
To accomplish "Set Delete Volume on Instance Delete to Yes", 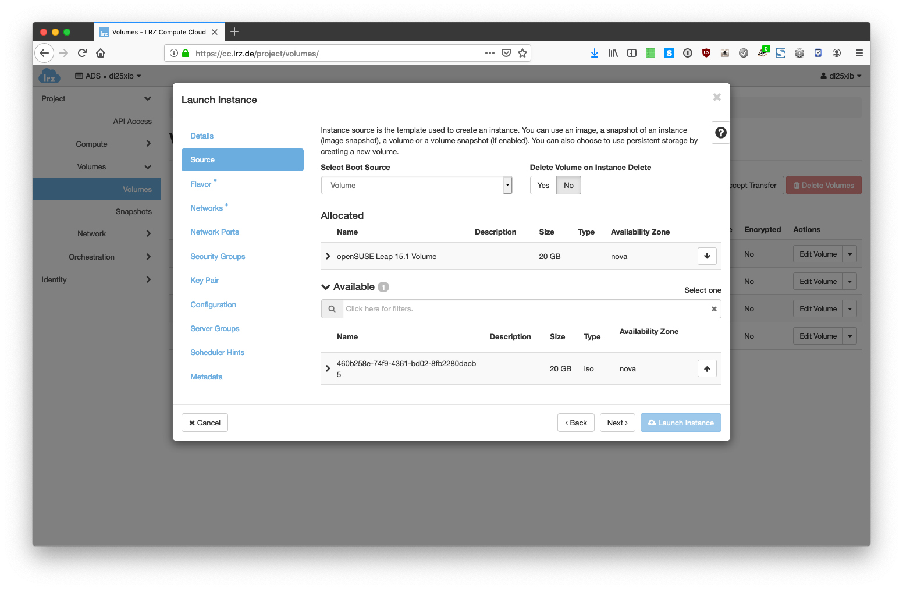I will click(543, 186).
